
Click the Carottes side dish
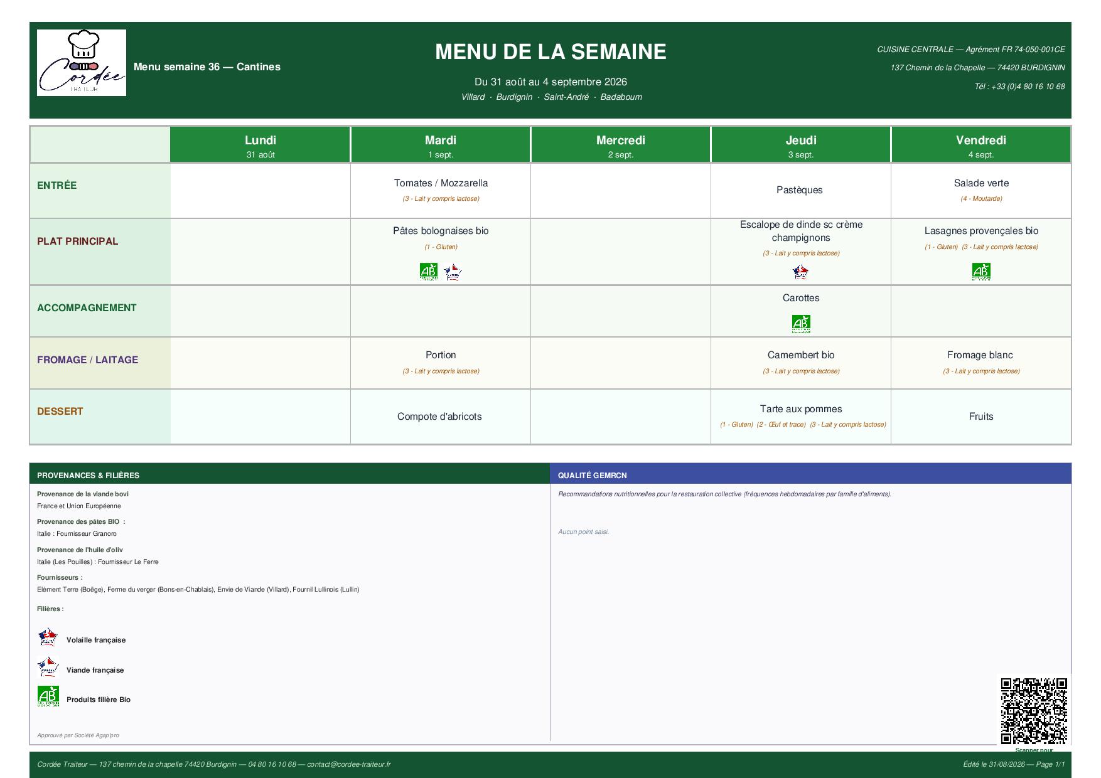coord(801,298)
